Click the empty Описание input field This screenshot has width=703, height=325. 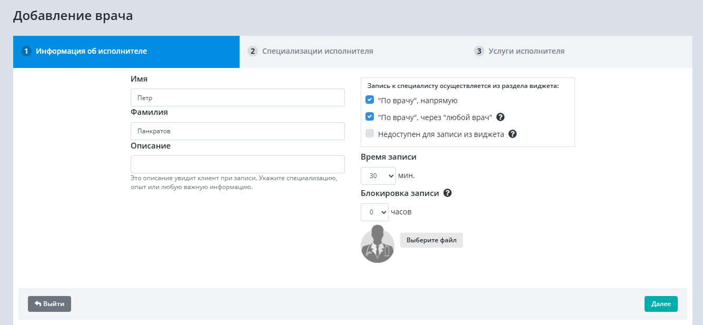click(237, 164)
